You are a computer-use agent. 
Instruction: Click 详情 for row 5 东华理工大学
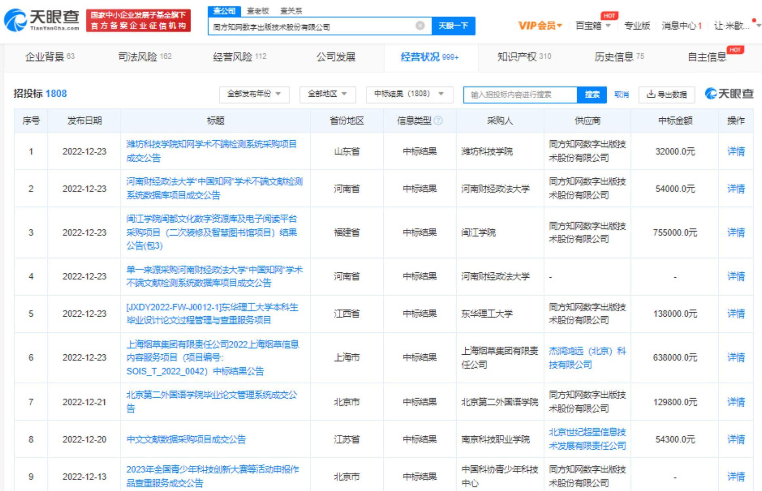coord(736,314)
